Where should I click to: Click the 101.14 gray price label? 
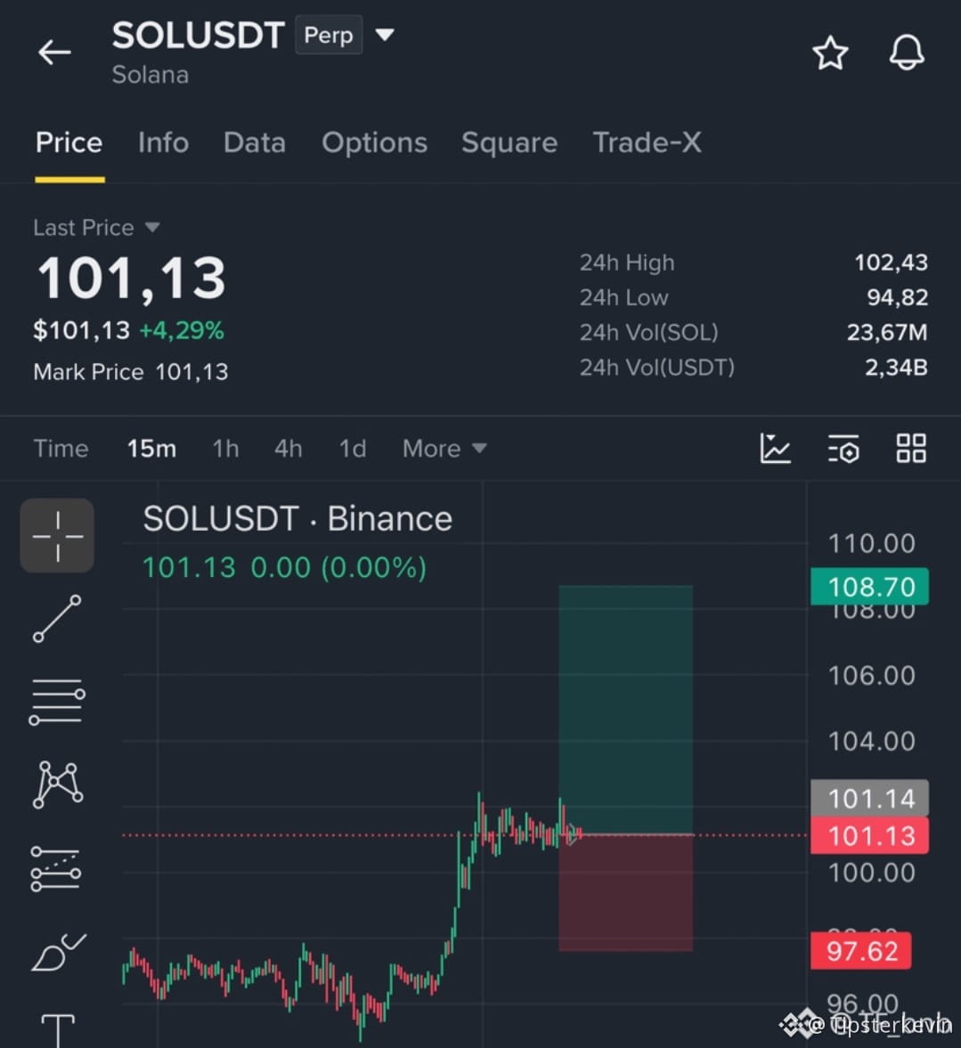pyautogui.click(x=869, y=798)
